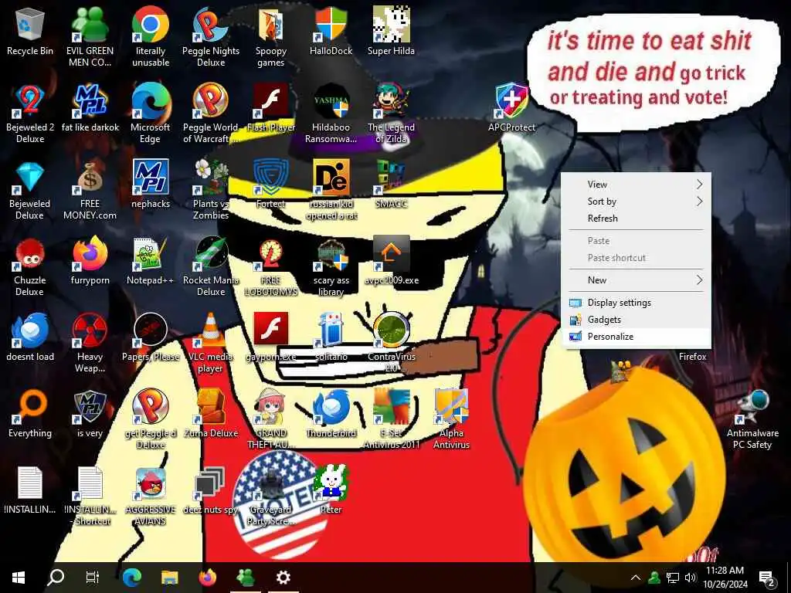Screen dimensions: 791x593
Task: Open the green messenger taskbar icon
Action: [245, 578]
